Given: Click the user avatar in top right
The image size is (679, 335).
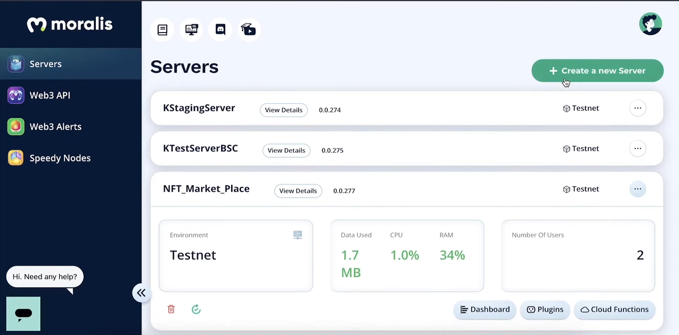Looking at the screenshot, I should 650,24.
